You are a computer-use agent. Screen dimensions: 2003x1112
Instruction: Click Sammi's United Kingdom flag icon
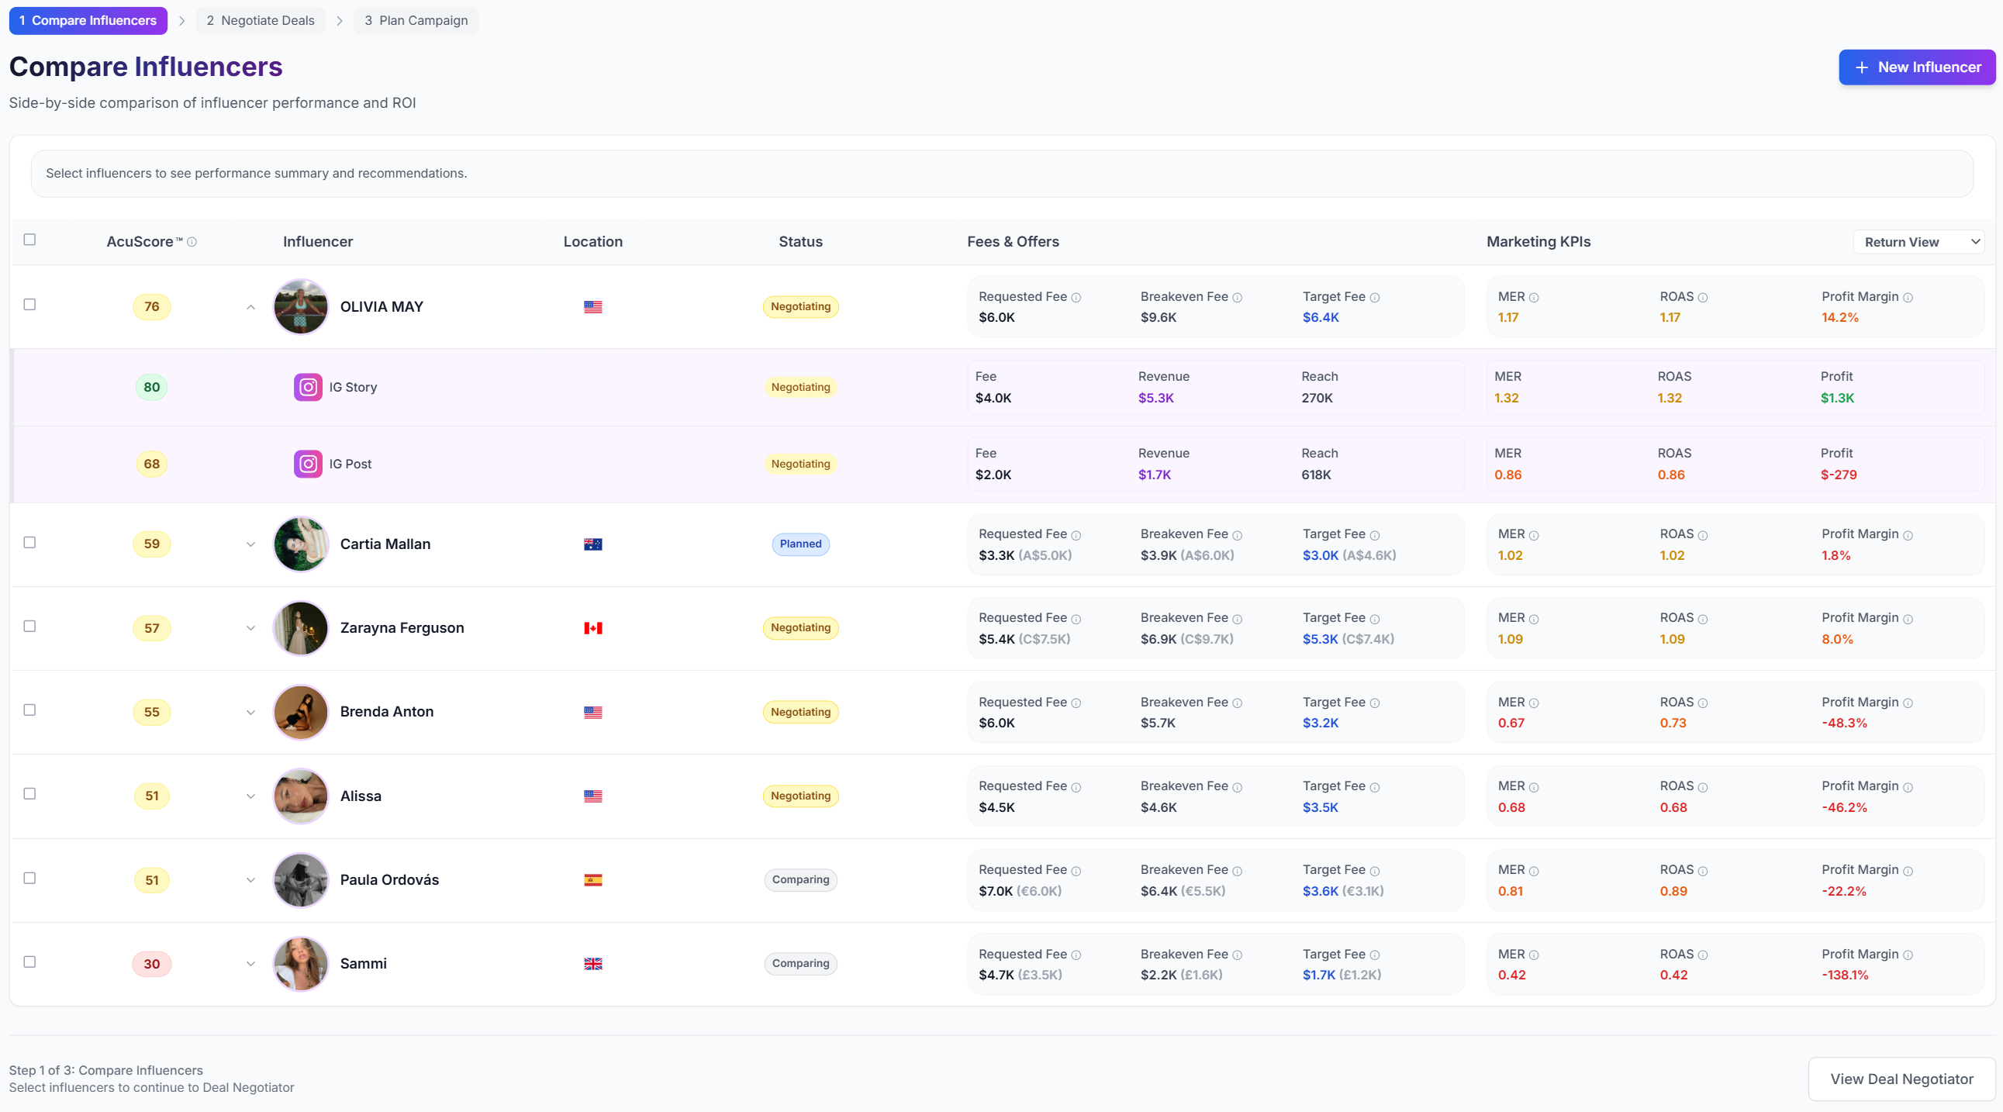click(592, 963)
